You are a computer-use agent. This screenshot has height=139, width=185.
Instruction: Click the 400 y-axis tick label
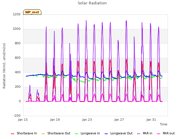18,72
